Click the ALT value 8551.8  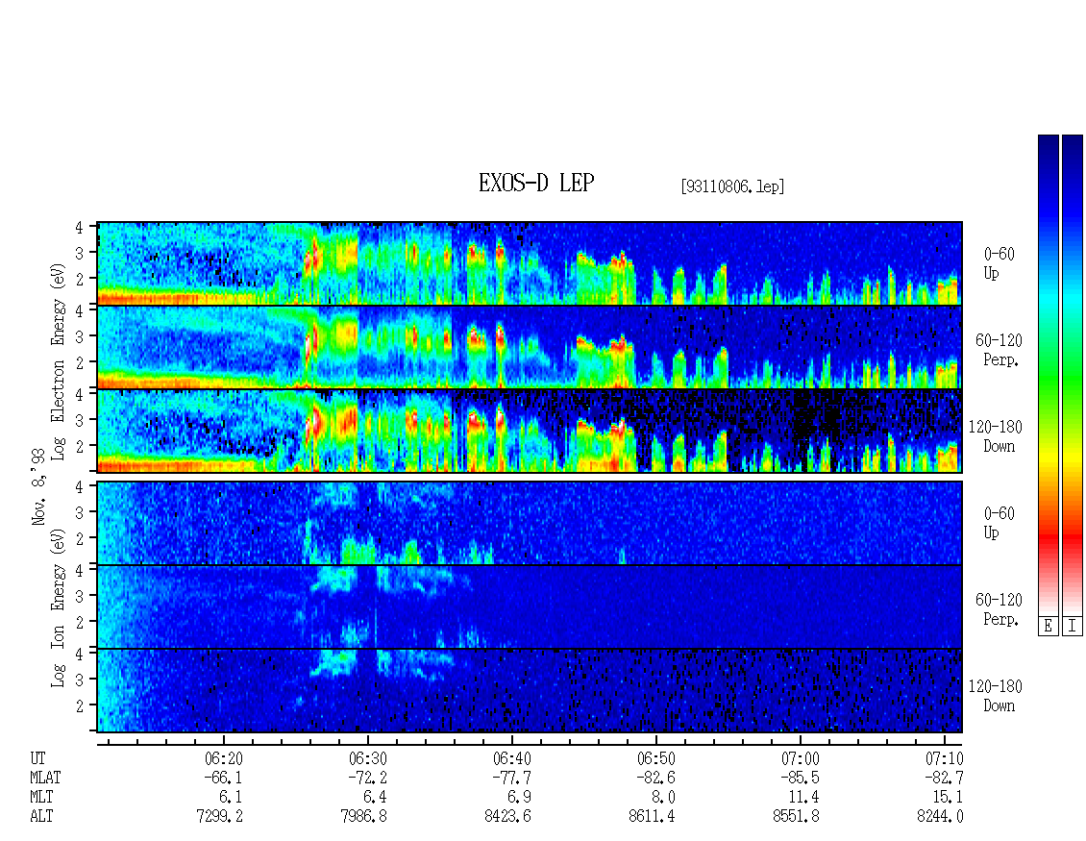[796, 817]
